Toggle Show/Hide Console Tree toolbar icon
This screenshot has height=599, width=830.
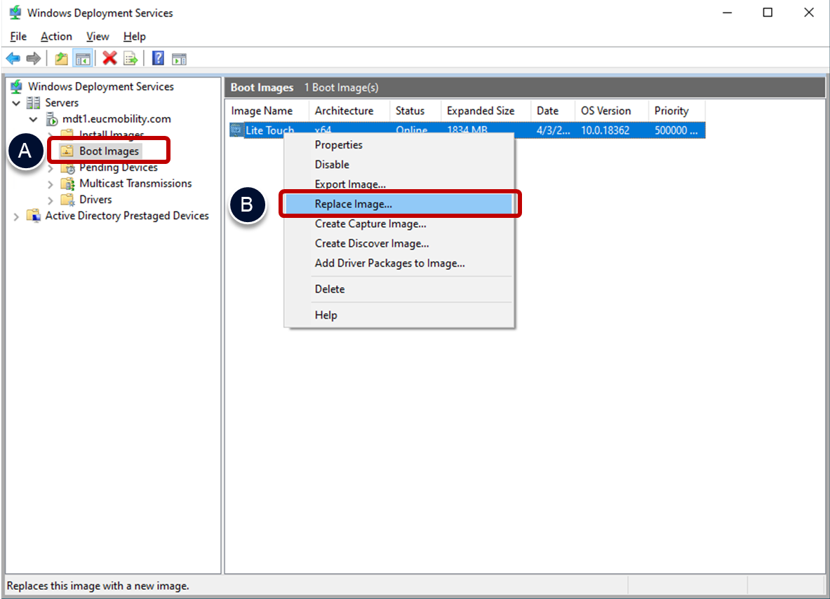[x=83, y=59]
